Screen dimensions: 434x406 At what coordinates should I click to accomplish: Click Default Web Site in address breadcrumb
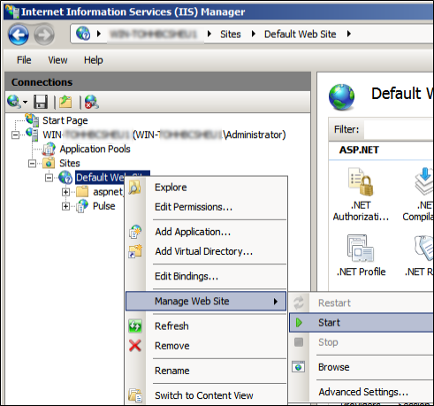[300, 34]
